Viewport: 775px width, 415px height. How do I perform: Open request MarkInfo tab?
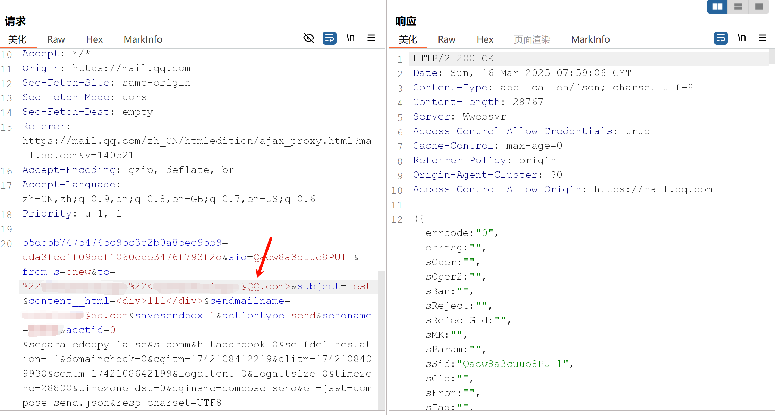click(x=143, y=39)
